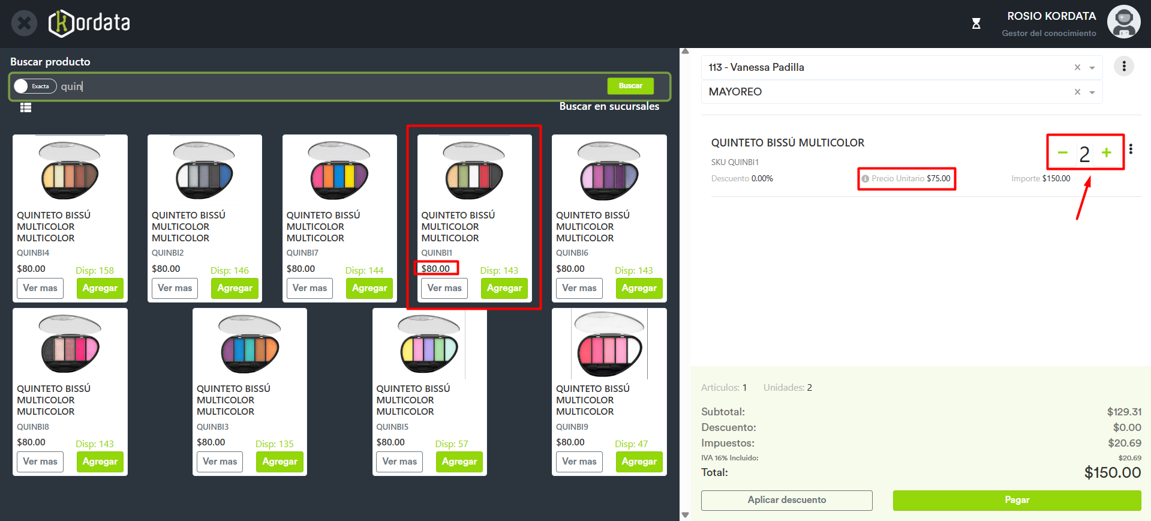
Task: Clear the Vanessa Padilla customer selection
Action: tap(1077, 67)
